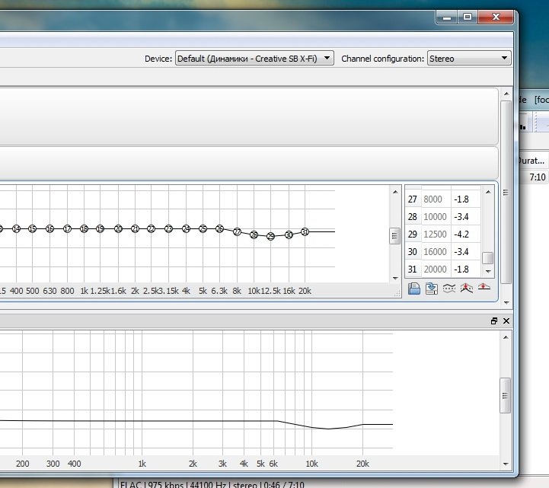549x488 pixels.
Task: Click the Invert response curve icon
Action: [448, 289]
